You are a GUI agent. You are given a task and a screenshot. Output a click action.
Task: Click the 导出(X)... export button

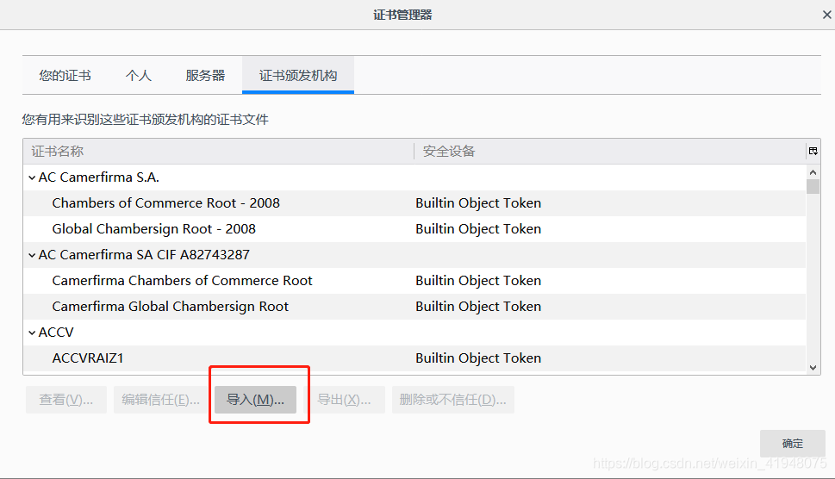(344, 400)
